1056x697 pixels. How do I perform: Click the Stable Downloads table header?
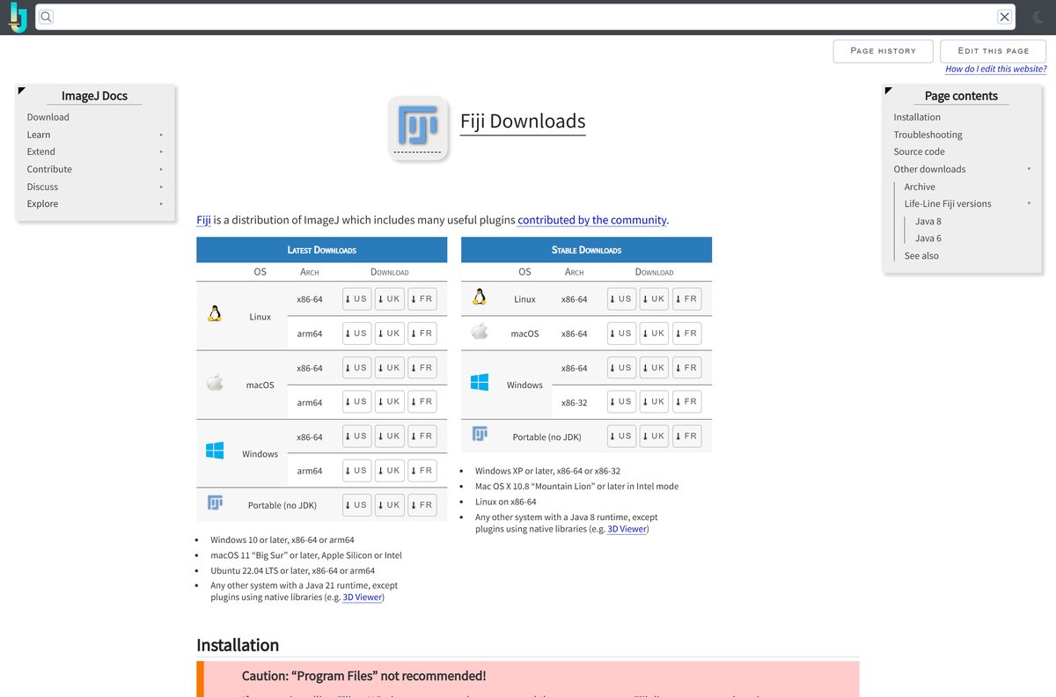[x=586, y=250]
